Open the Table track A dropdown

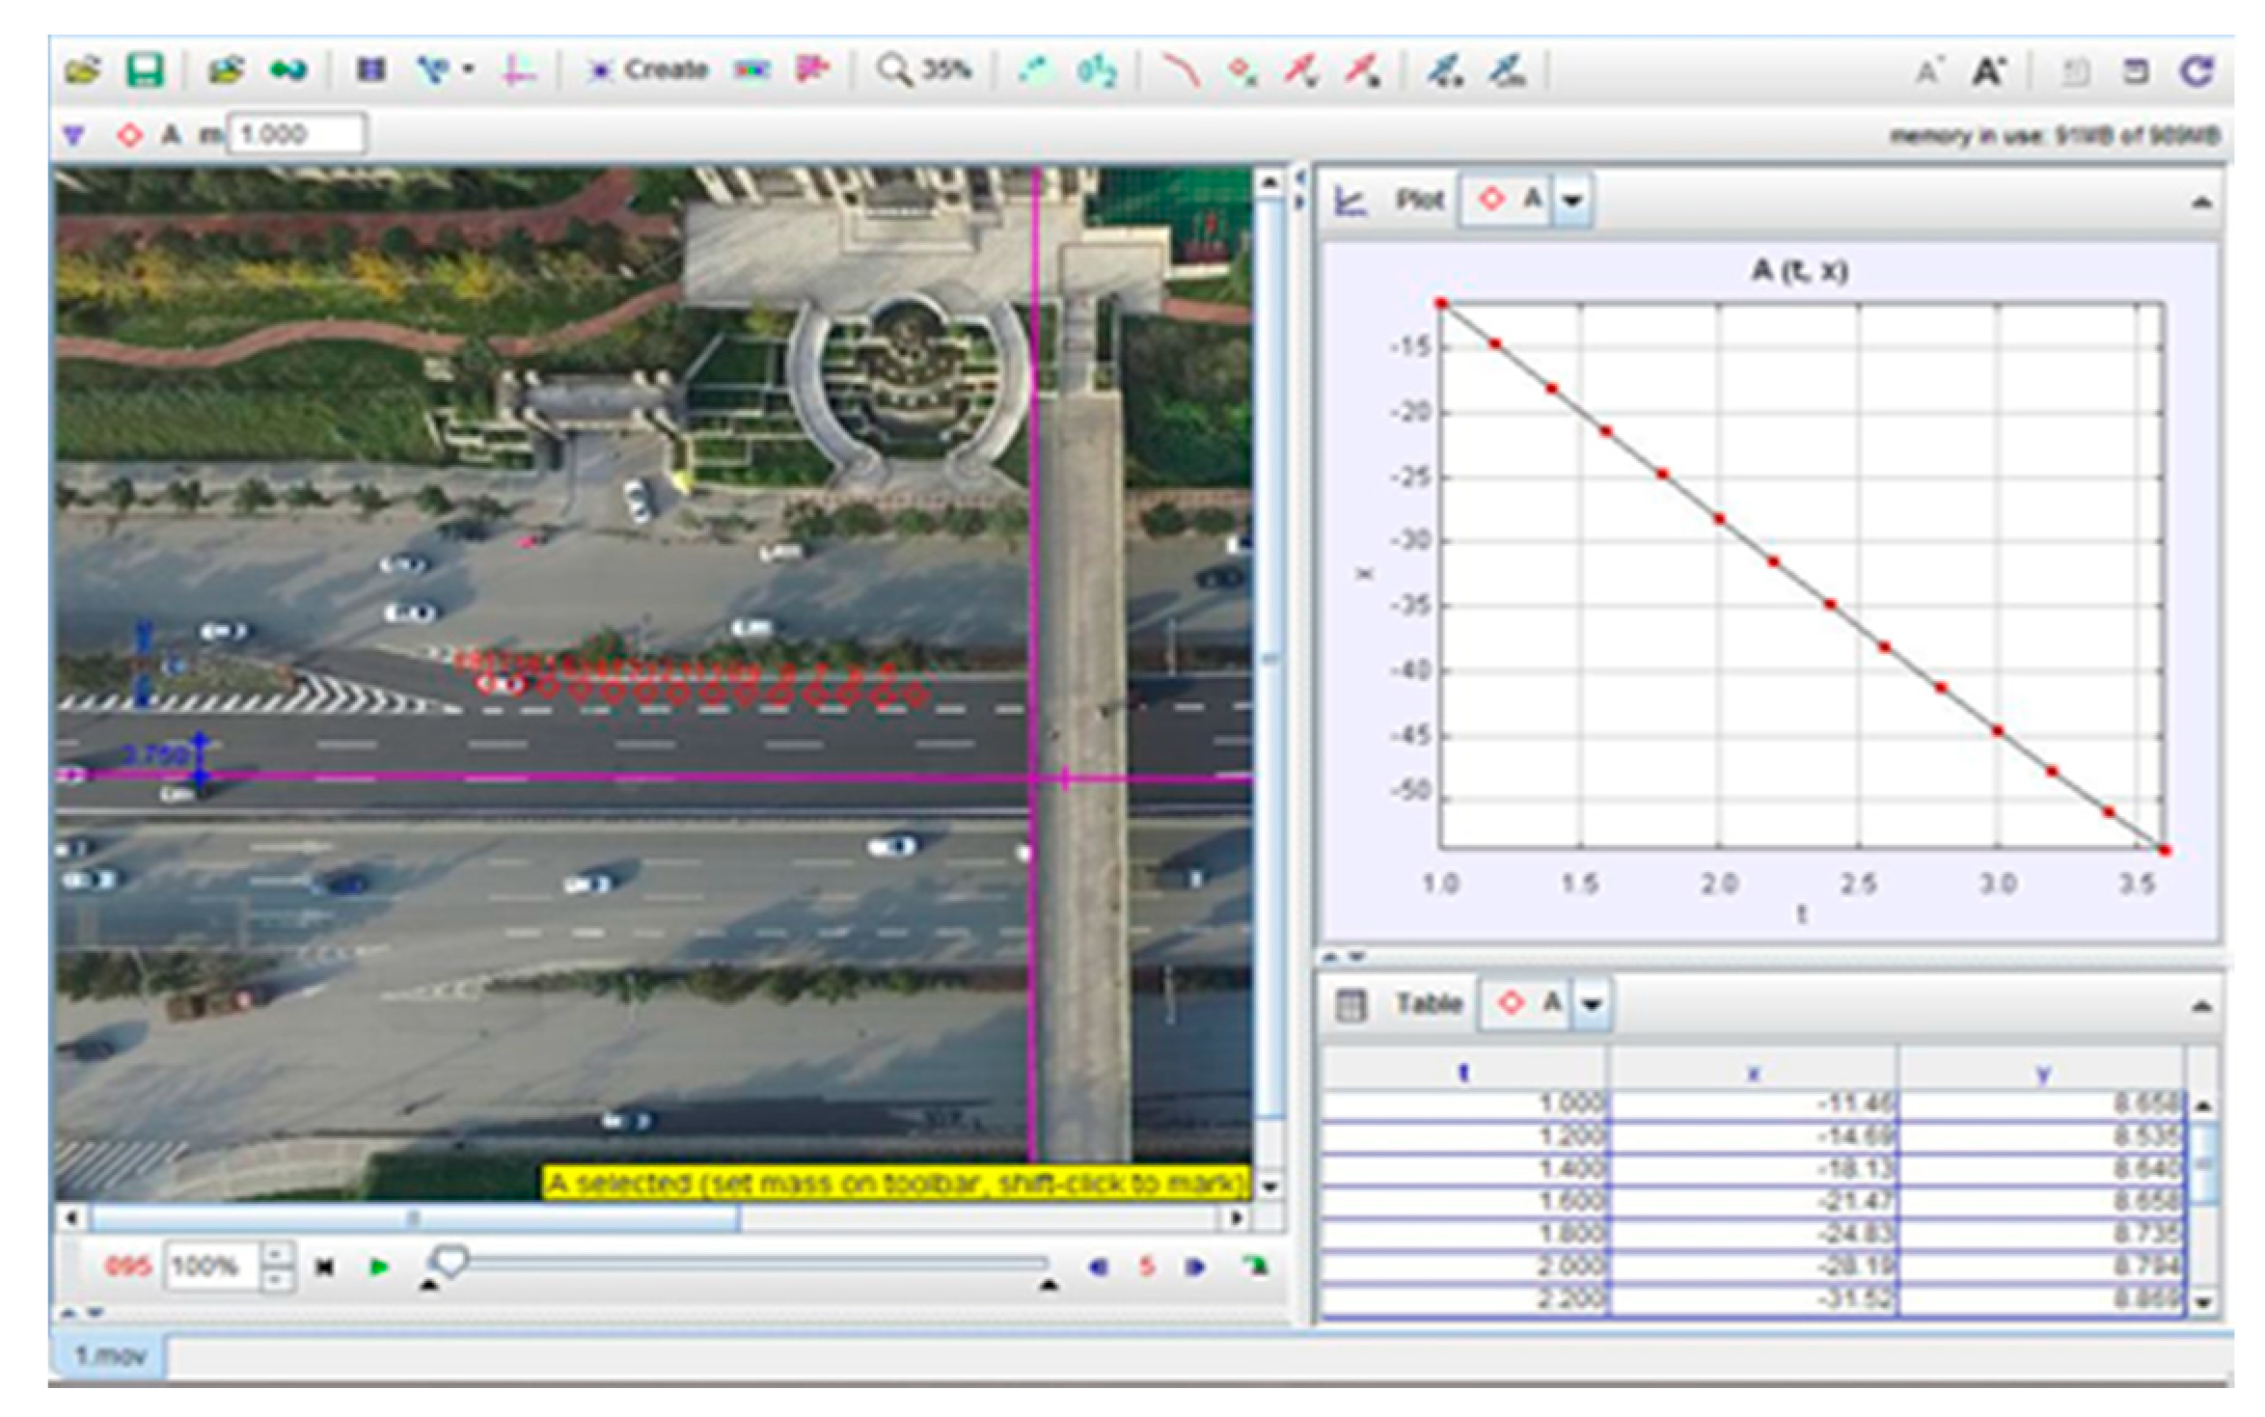(1592, 1004)
